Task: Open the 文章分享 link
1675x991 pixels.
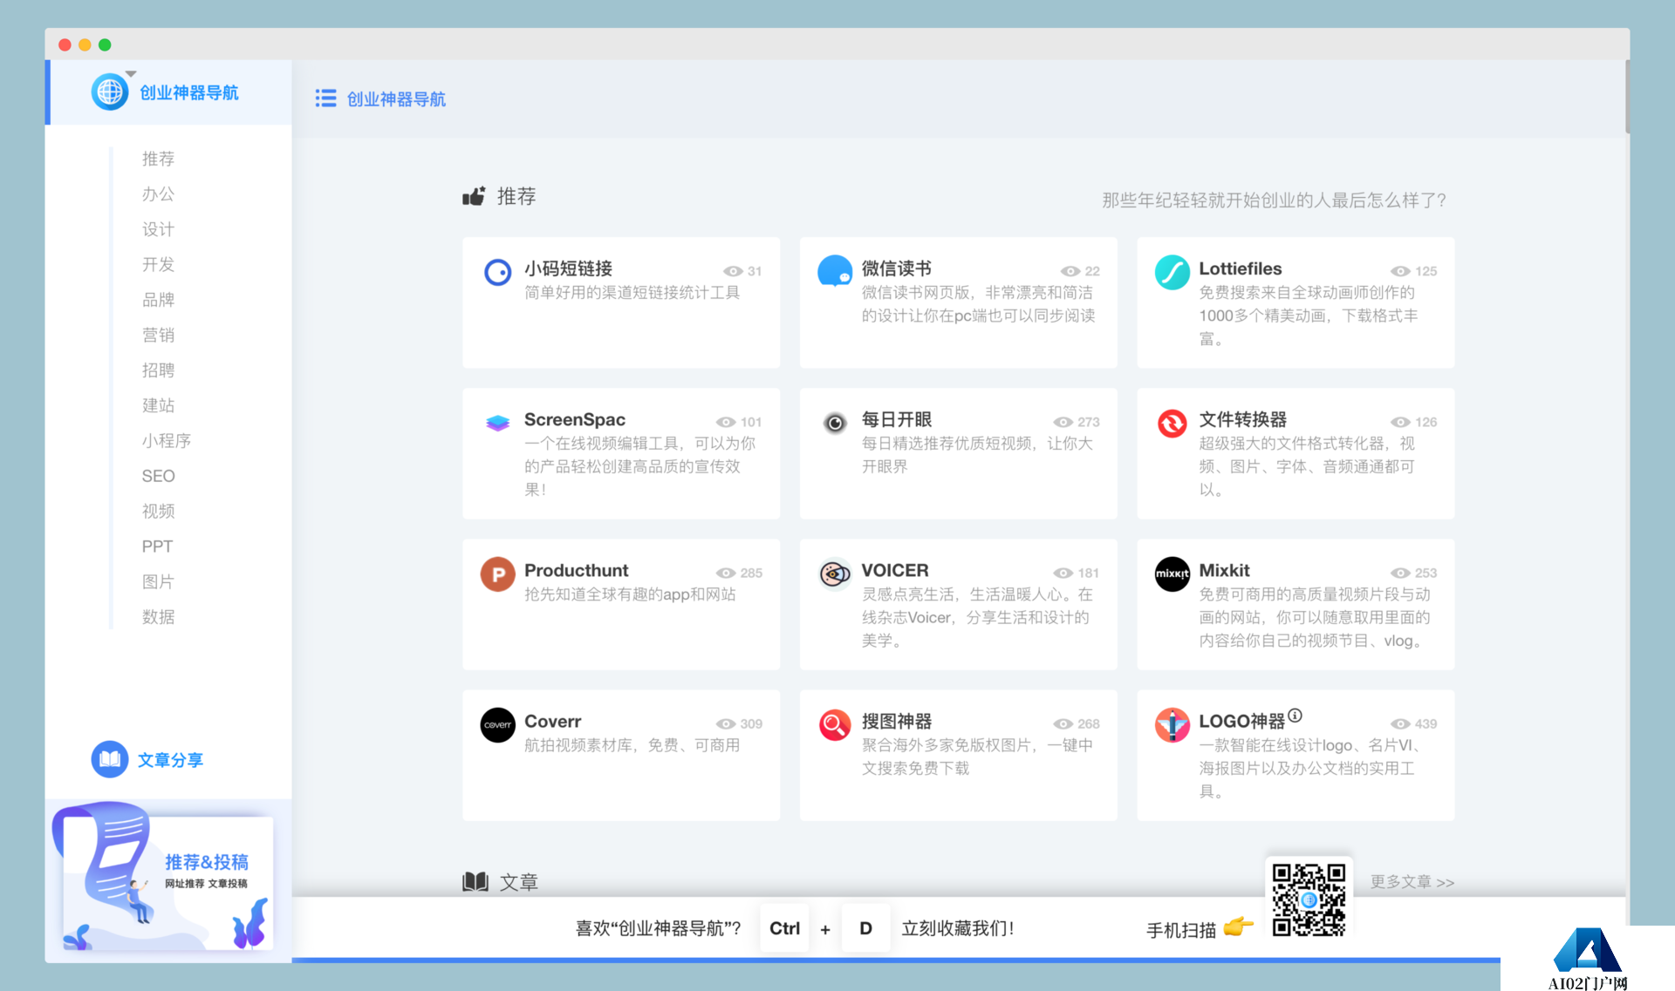Action: [170, 760]
